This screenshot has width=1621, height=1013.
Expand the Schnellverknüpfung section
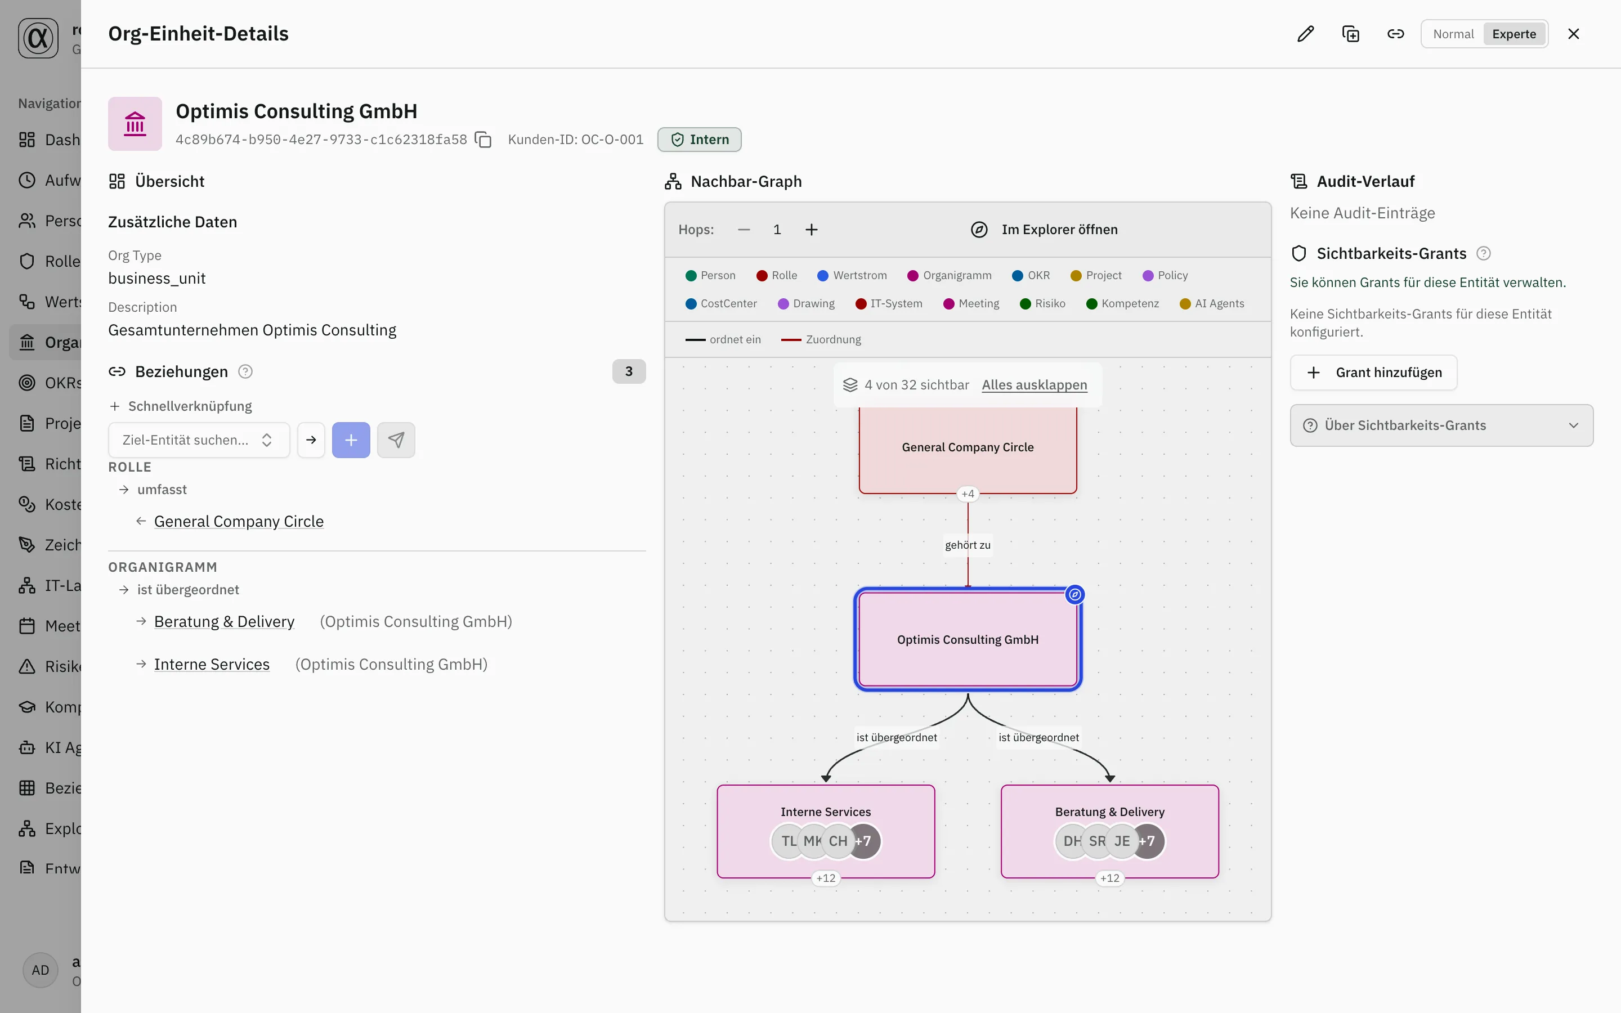(181, 406)
